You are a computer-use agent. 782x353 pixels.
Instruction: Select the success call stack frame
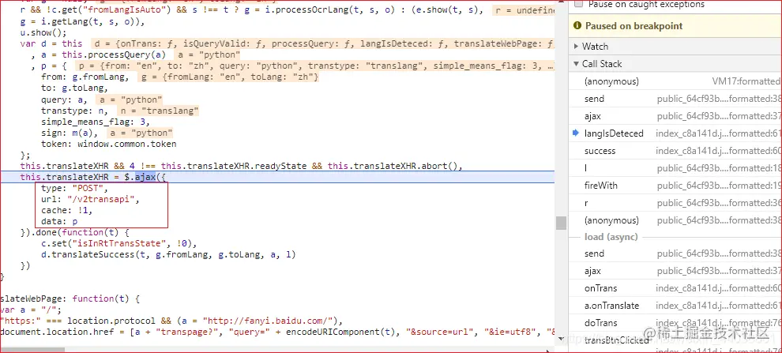600,151
